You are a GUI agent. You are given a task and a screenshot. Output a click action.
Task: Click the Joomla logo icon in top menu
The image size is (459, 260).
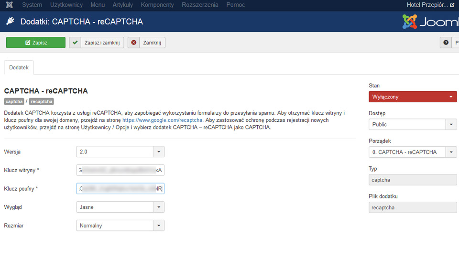point(10,5)
